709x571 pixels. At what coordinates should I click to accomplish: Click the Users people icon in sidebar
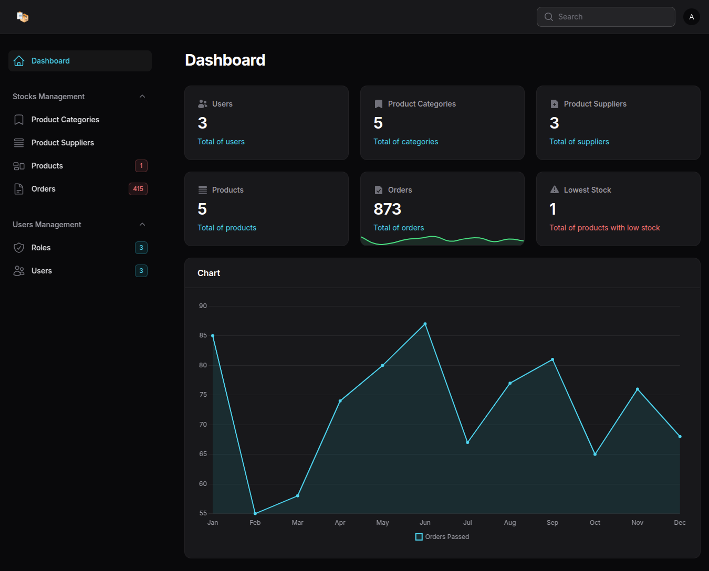(x=19, y=271)
